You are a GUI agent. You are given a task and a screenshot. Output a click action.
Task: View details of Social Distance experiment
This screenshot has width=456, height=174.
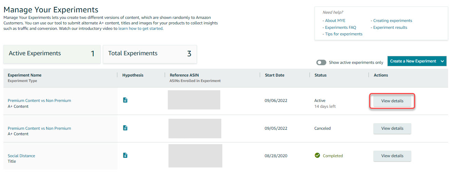pyautogui.click(x=392, y=156)
